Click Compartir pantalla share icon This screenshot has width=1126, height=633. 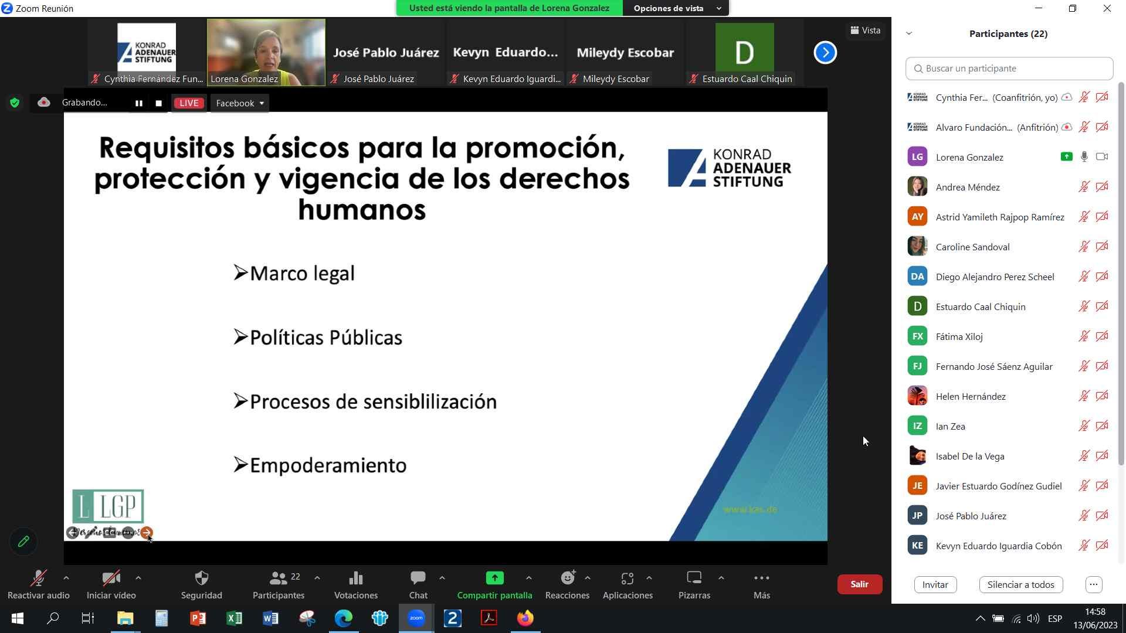click(x=494, y=578)
